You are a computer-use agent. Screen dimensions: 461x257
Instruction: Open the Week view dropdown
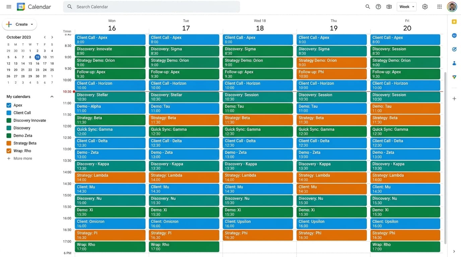tap(407, 7)
